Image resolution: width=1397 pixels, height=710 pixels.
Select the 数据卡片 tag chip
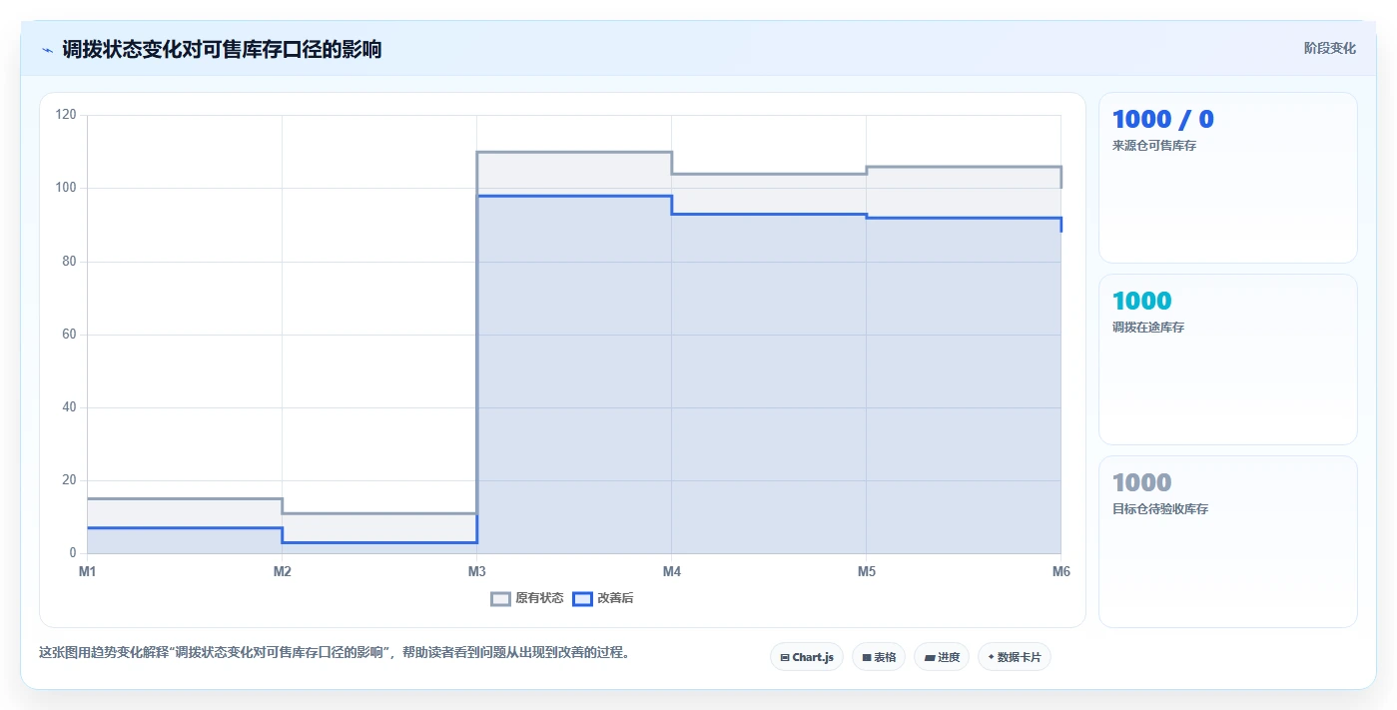tap(1015, 657)
